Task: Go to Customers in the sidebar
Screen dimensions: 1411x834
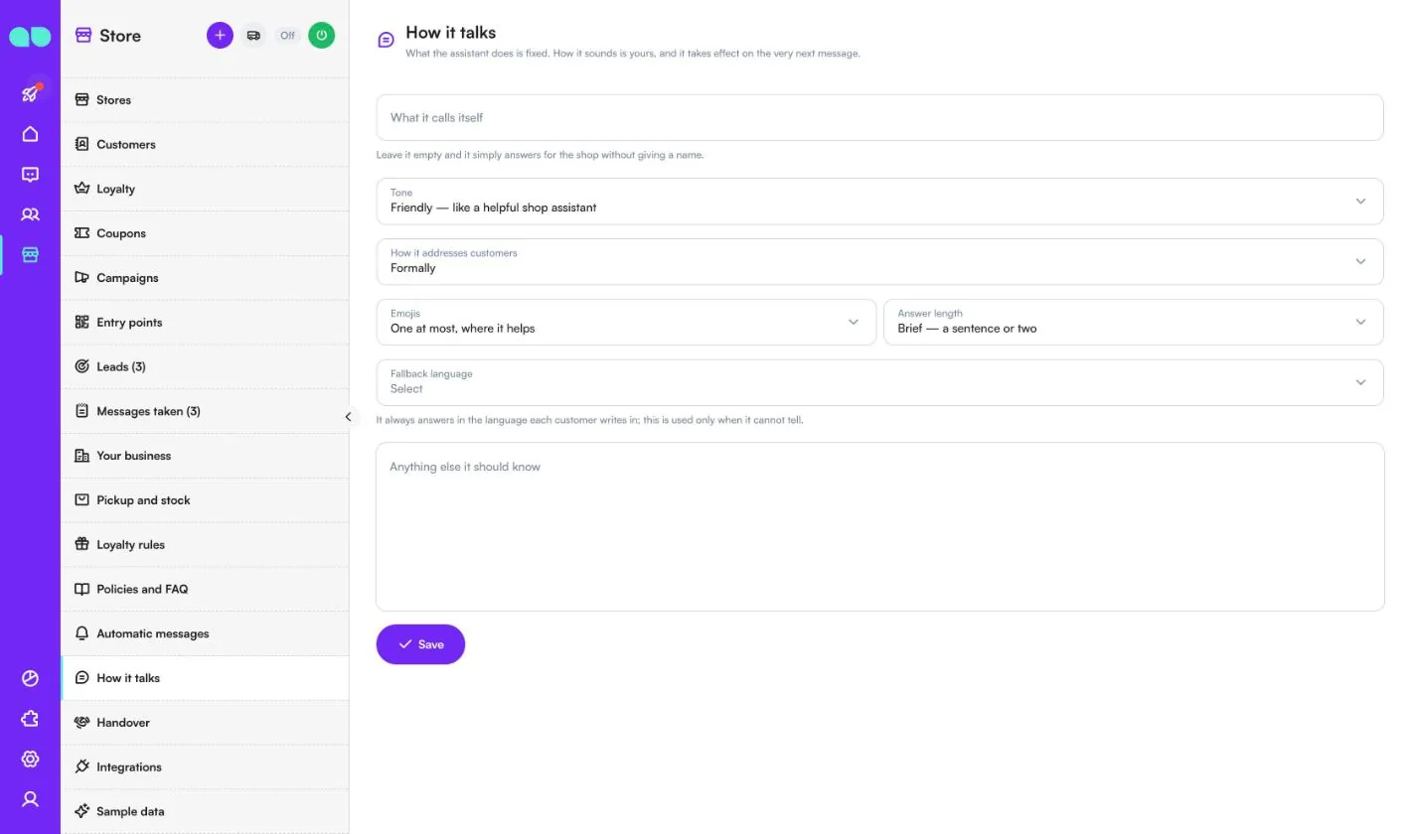Action: tap(205, 145)
